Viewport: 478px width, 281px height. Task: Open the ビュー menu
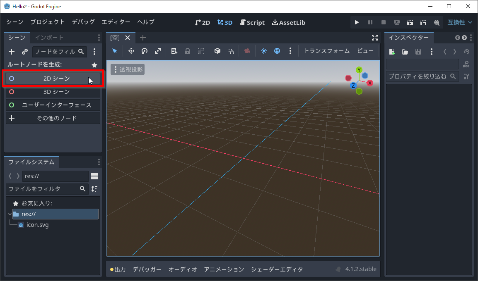point(365,51)
